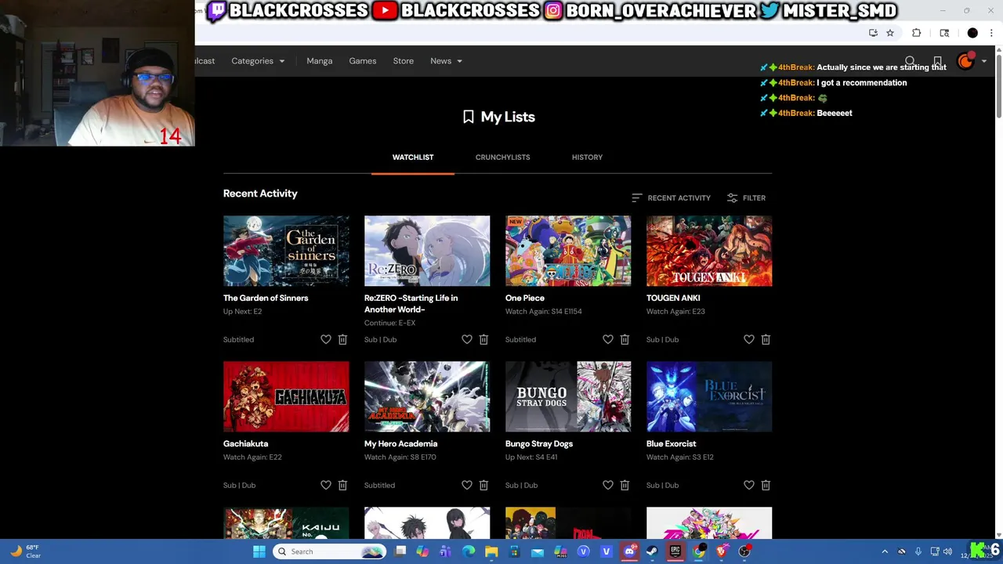Open File Explorer from the taskbar
This screenshot has width=1003, height=564.
[x=491, y=551]
